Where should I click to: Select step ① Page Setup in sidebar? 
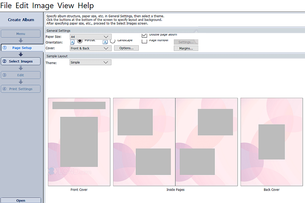[x=21, y=48]
